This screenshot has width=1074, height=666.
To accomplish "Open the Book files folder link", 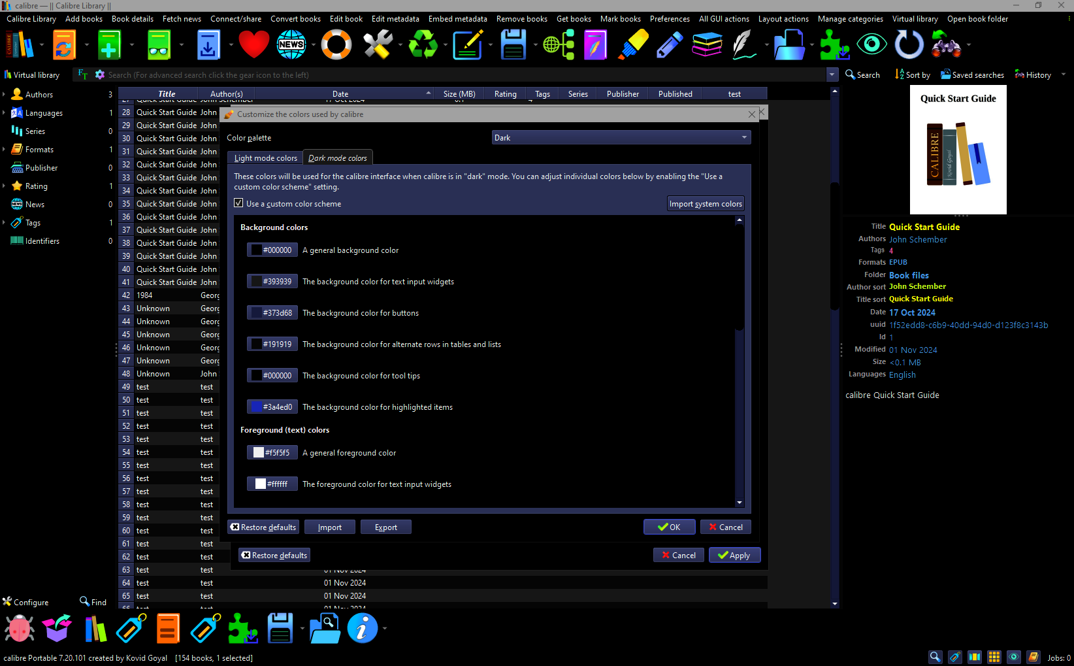I will tap(909, 275).
